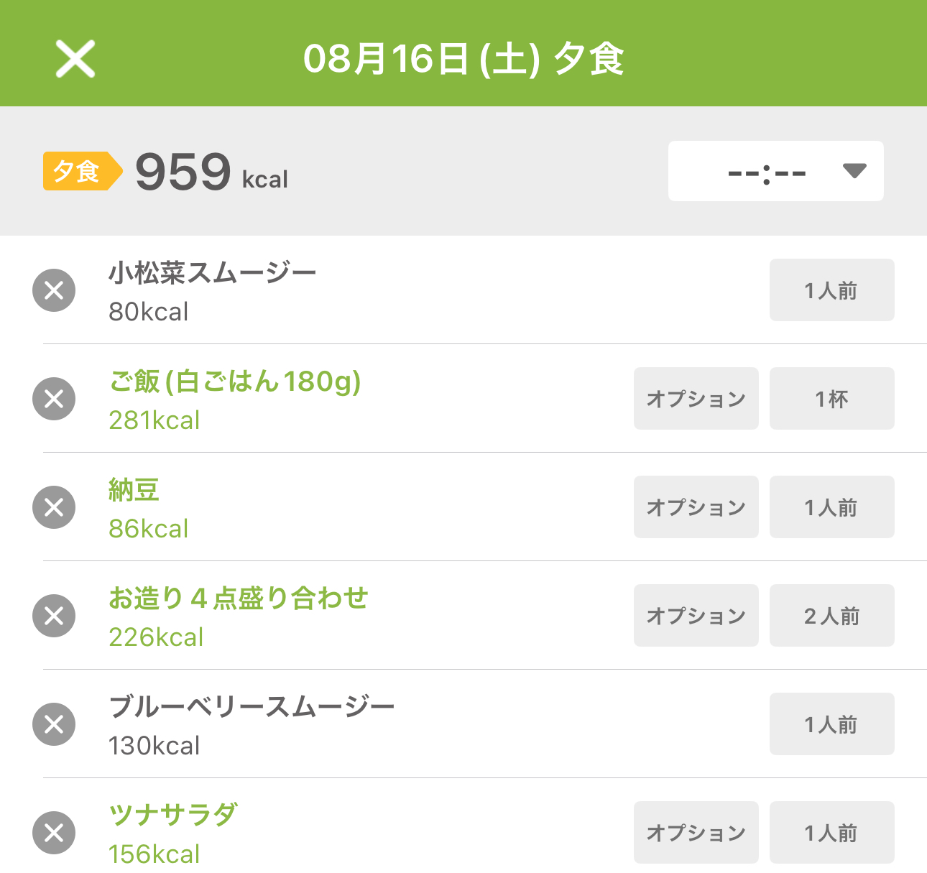Viewport: 927px width, 873px height.
Task: Open オプション for ご飯
Action: (696, 399)
